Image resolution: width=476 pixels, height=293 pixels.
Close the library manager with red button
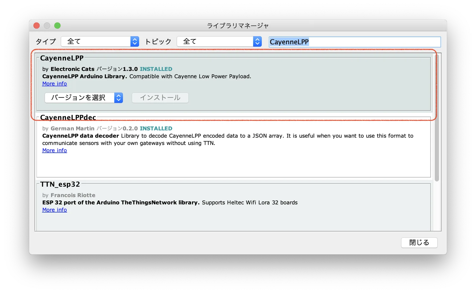coord(37,26)
